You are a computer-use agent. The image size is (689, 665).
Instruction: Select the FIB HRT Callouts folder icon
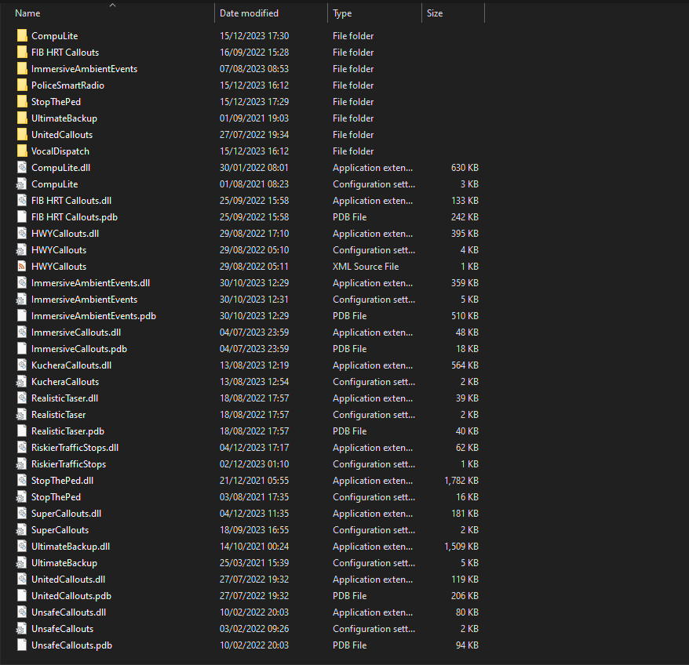[22, 53]
